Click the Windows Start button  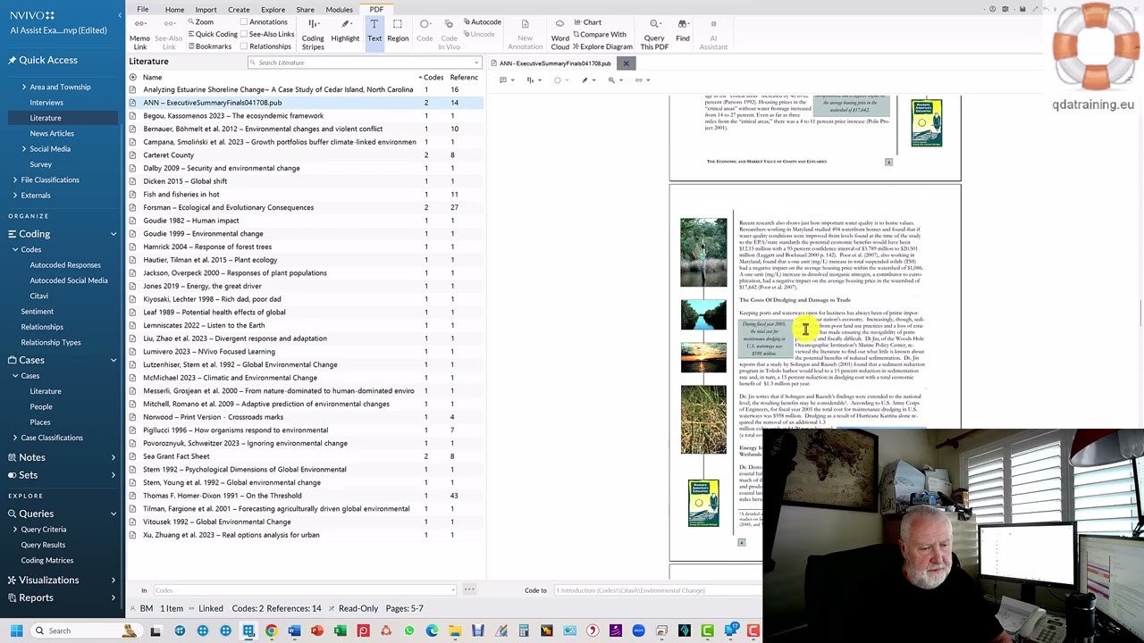tap(16, 630)
